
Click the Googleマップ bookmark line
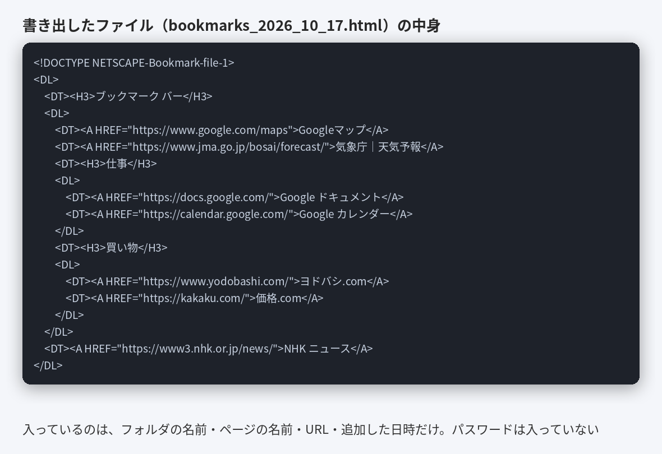coord(222,130)
